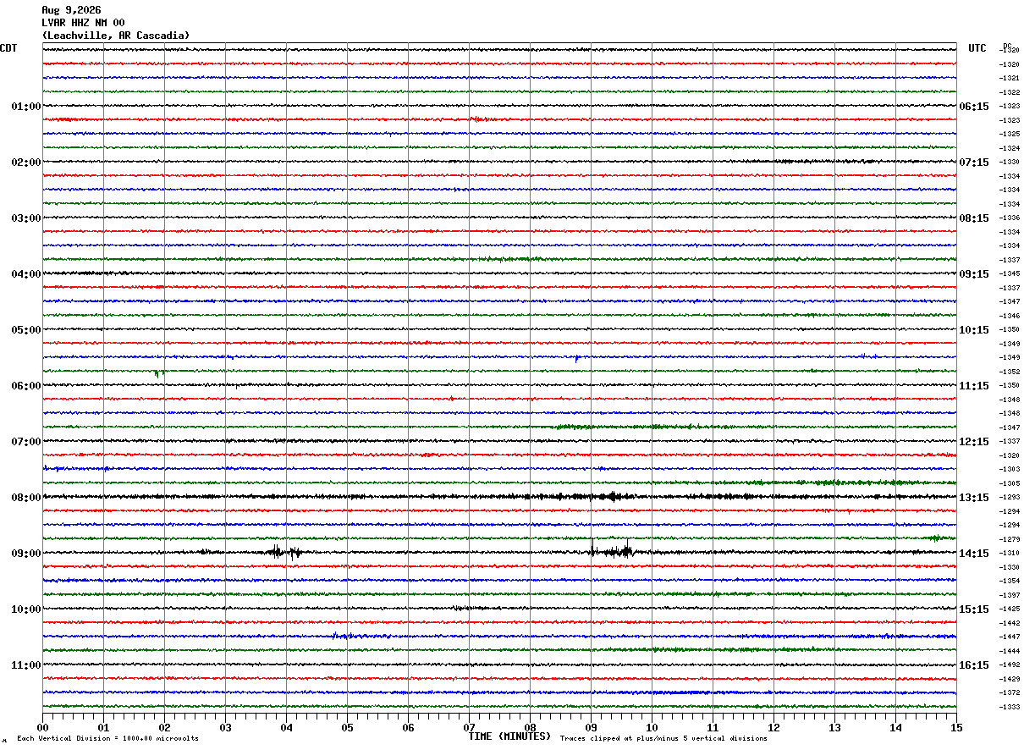Click the vertical division scale note
Viewport: 1024px width, 750px height.
point(107,738)
